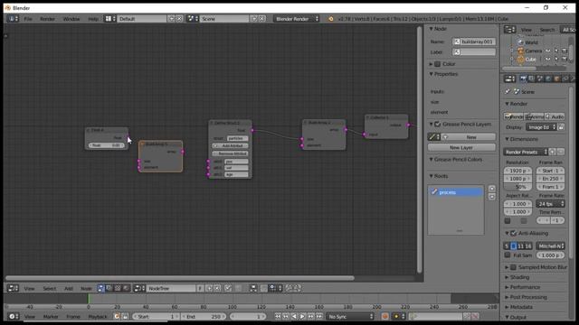Click the Audio render button
The image size is (579, 325).
(555, 116)
